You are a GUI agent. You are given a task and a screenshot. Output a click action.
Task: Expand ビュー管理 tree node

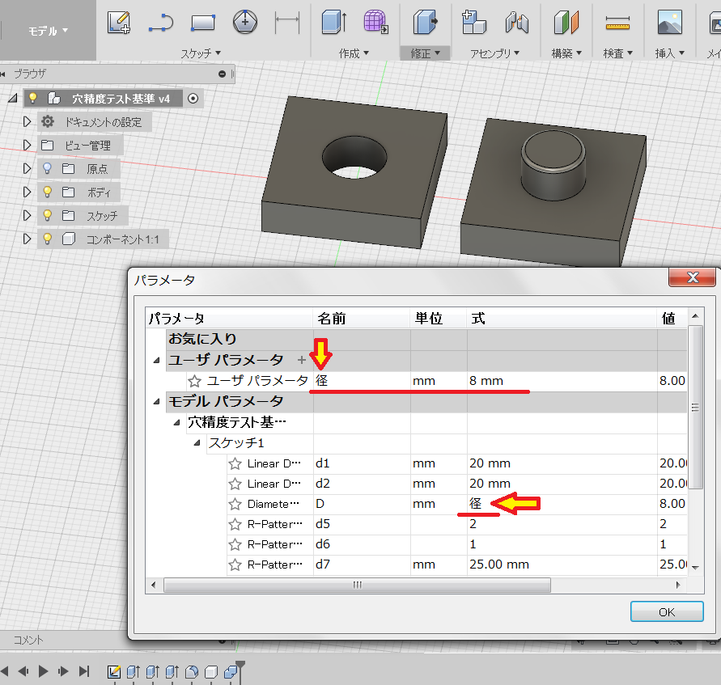pos(27,146)
